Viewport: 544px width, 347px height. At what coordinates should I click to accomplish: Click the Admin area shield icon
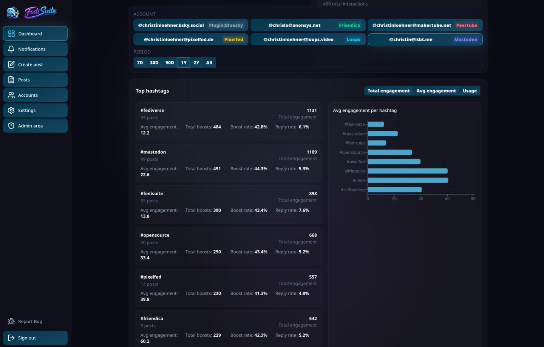click(11, 126)
